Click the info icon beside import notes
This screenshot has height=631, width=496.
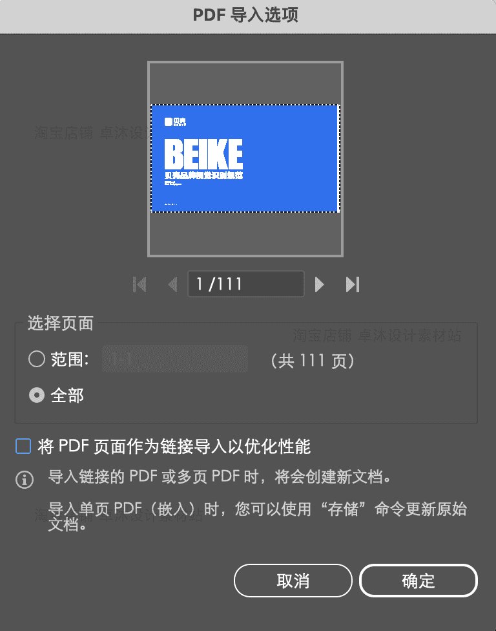click(x=25, y=479)
